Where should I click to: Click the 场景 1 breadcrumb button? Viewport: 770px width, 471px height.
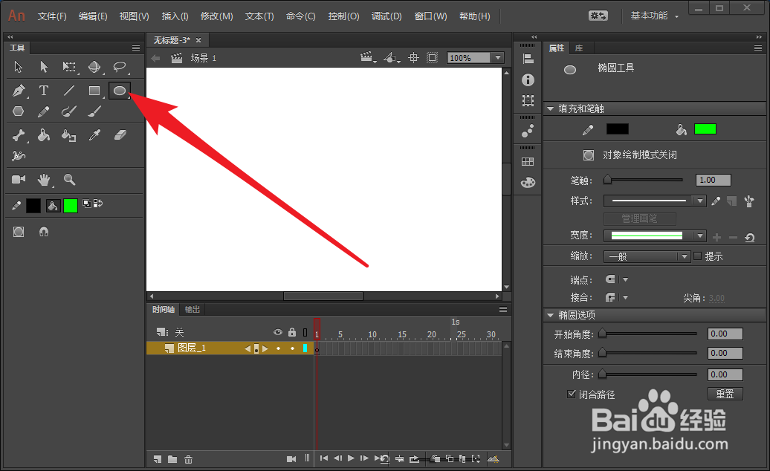(x=197, y=57)
